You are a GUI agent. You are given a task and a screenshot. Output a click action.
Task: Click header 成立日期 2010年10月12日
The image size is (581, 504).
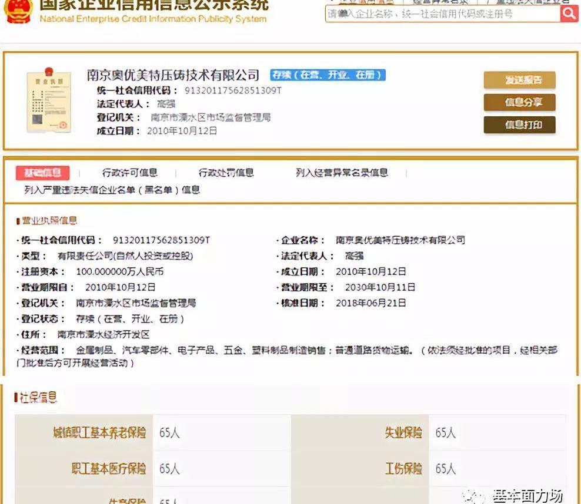(x=182, y=131)
